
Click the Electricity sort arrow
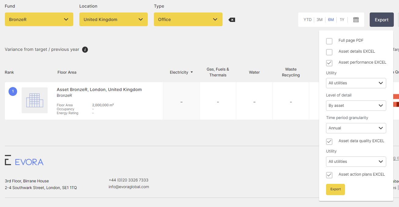point(192,72)
